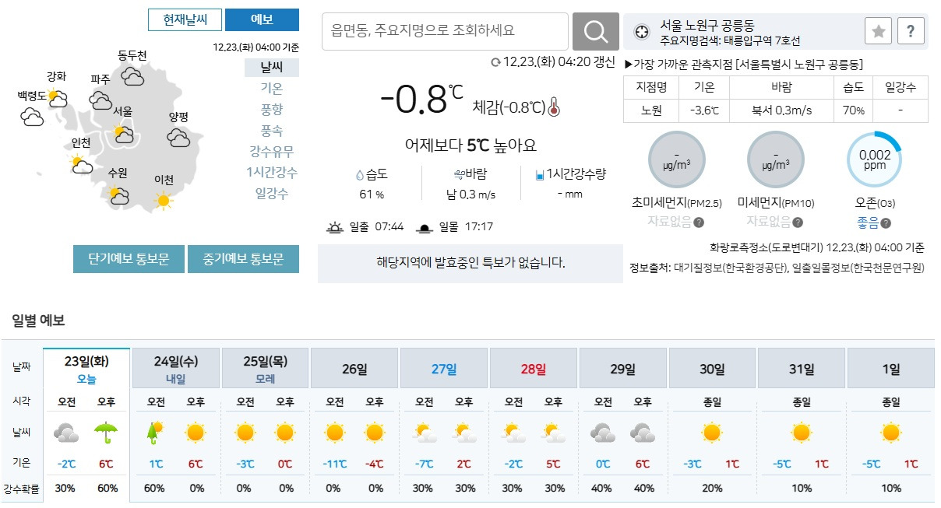Image resolution: width=941 pixels, height=508 pixels.
Task: Open the 중기예보 통보문 button
Action: (x=243, y=259)
